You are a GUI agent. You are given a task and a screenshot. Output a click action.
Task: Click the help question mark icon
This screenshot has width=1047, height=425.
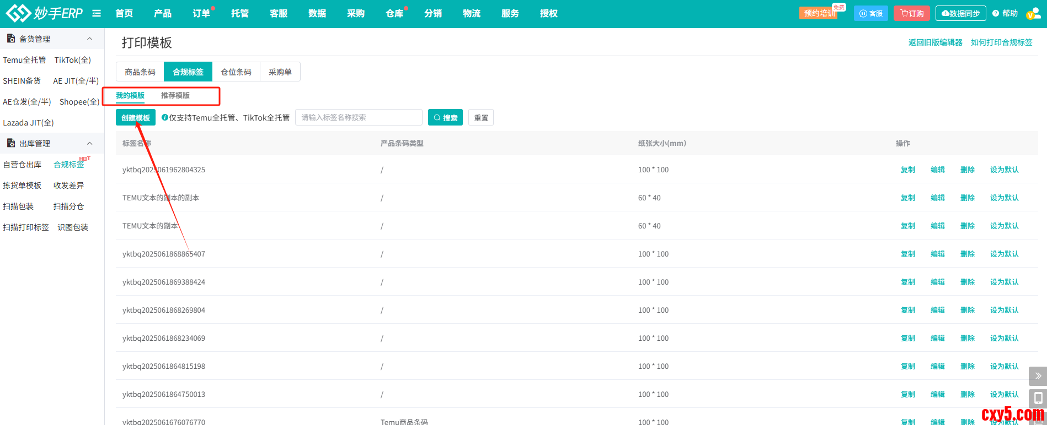pyautogui.click(x=996, y=13)
